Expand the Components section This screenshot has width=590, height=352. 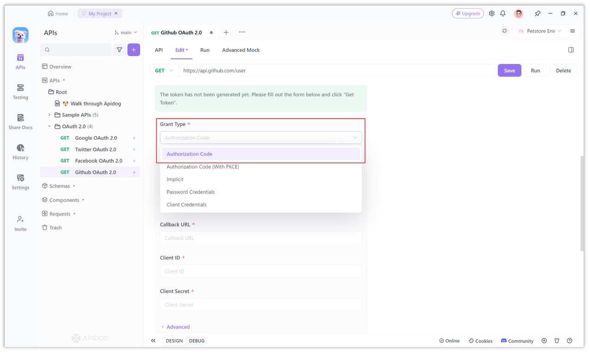[63, 200]
